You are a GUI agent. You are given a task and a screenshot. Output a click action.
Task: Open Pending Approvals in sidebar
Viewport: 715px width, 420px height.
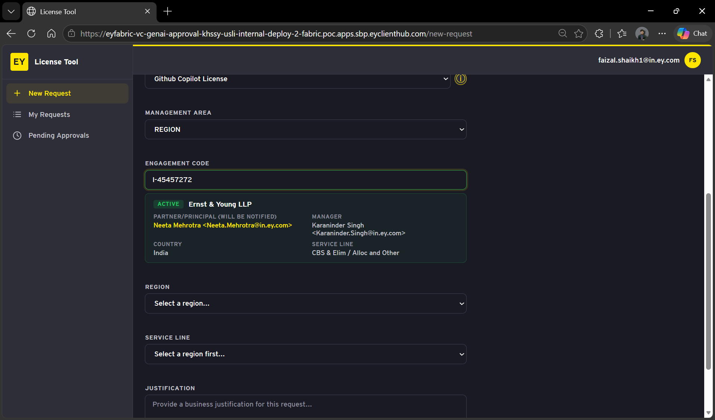(x=67, y=136)
